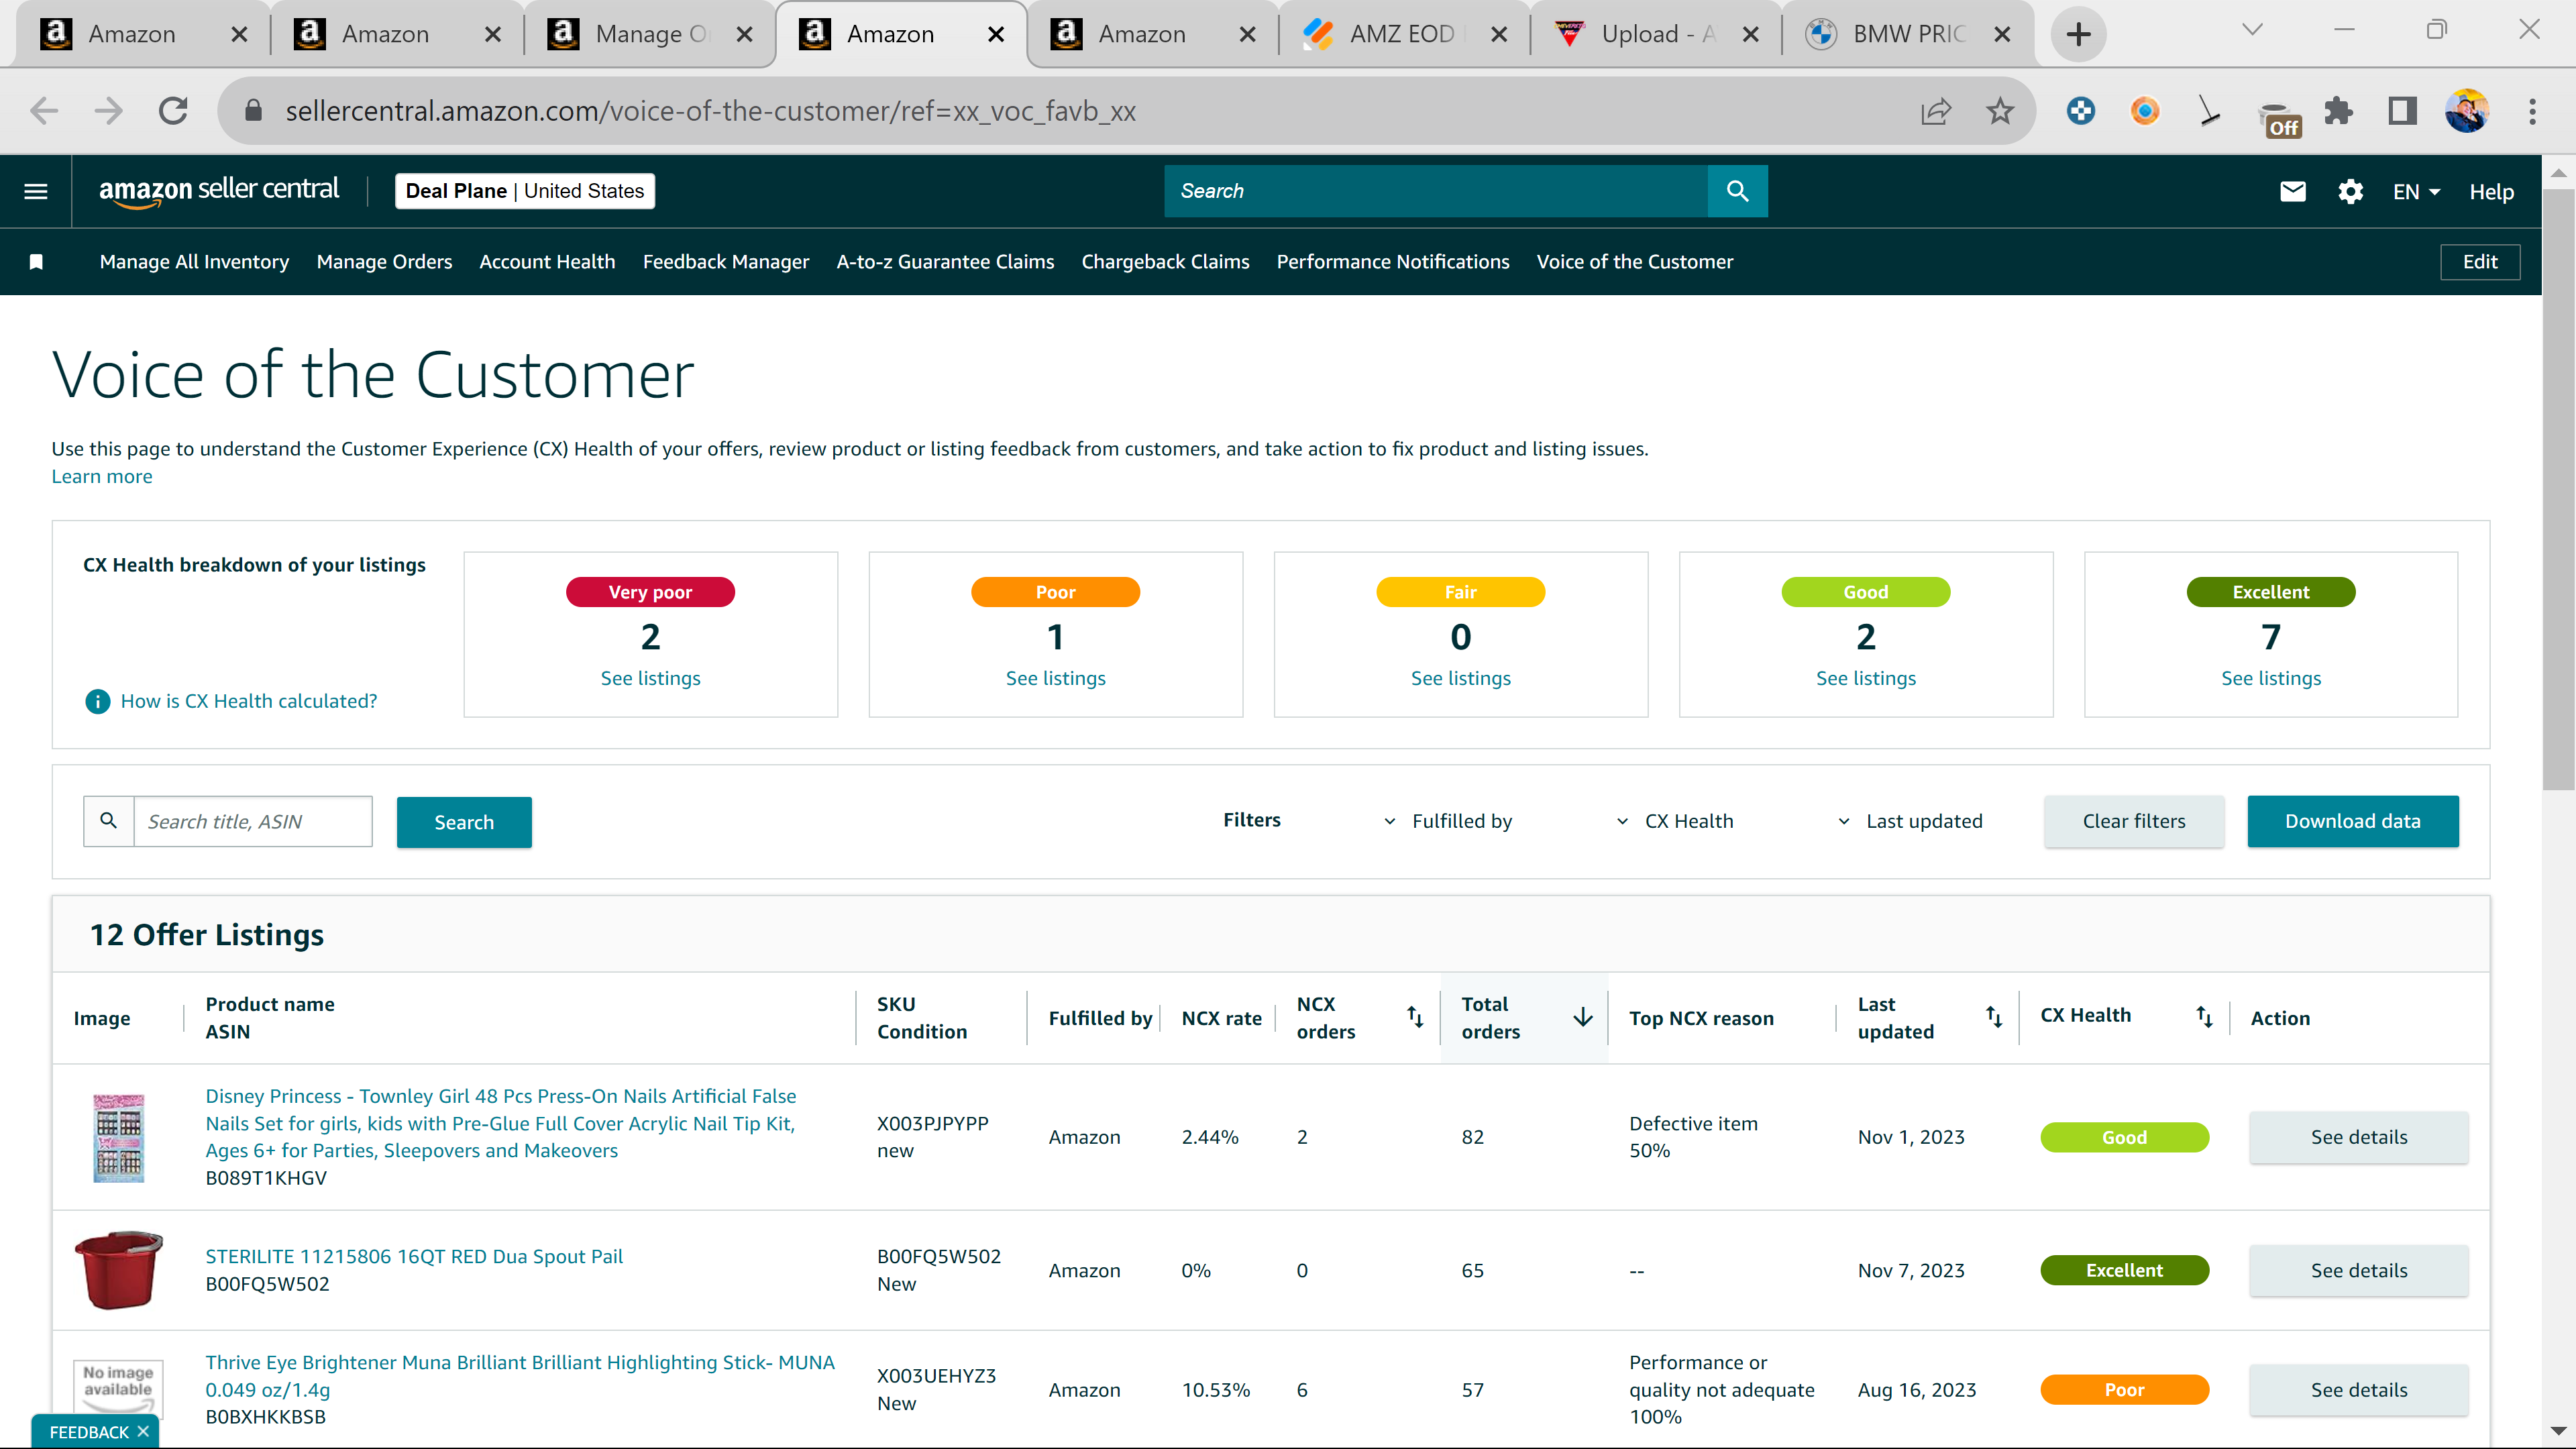The height and width of the screenshot is (1449, 2576).
Task: Switch to the AMZ EOD browser tab
Action: tap(1404, 34)
